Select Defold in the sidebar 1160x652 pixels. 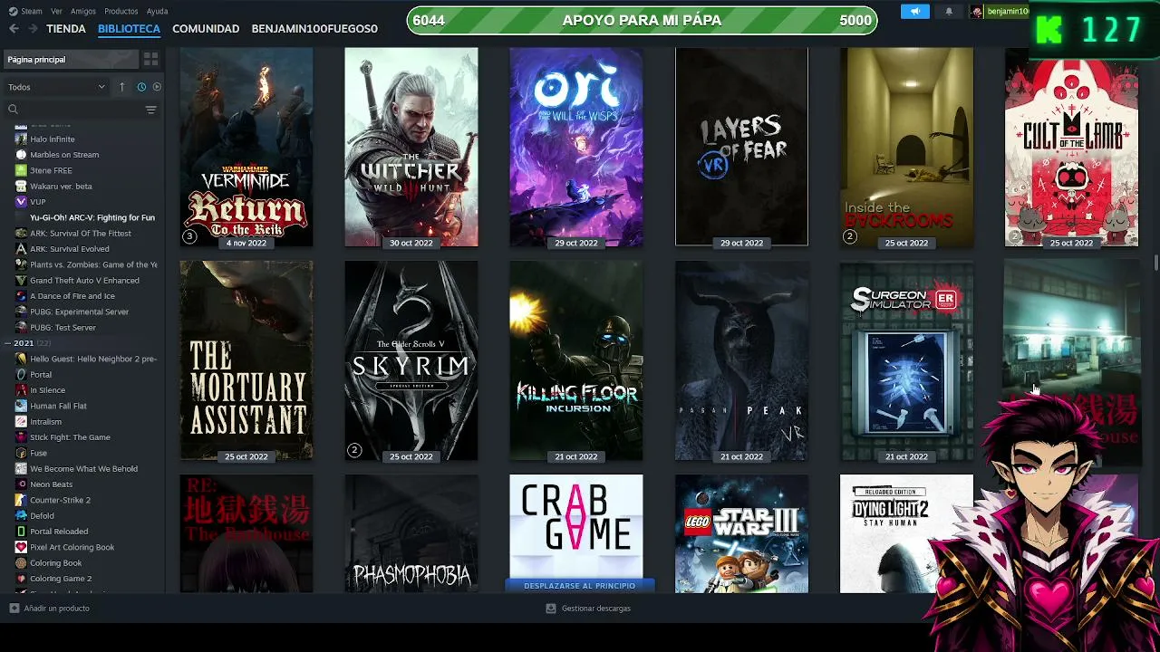(x=42, y=516)
